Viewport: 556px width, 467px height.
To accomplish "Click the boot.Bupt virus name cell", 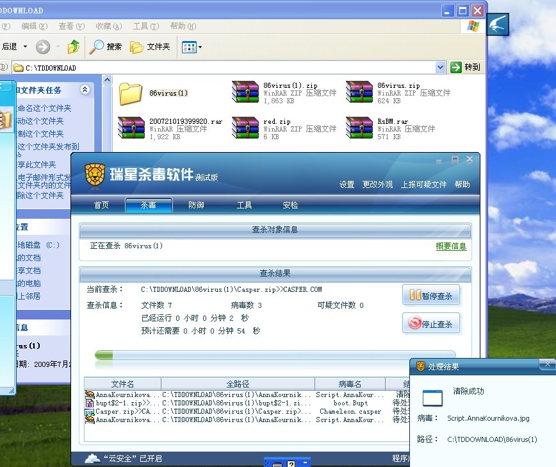I will tap(350, 403).
